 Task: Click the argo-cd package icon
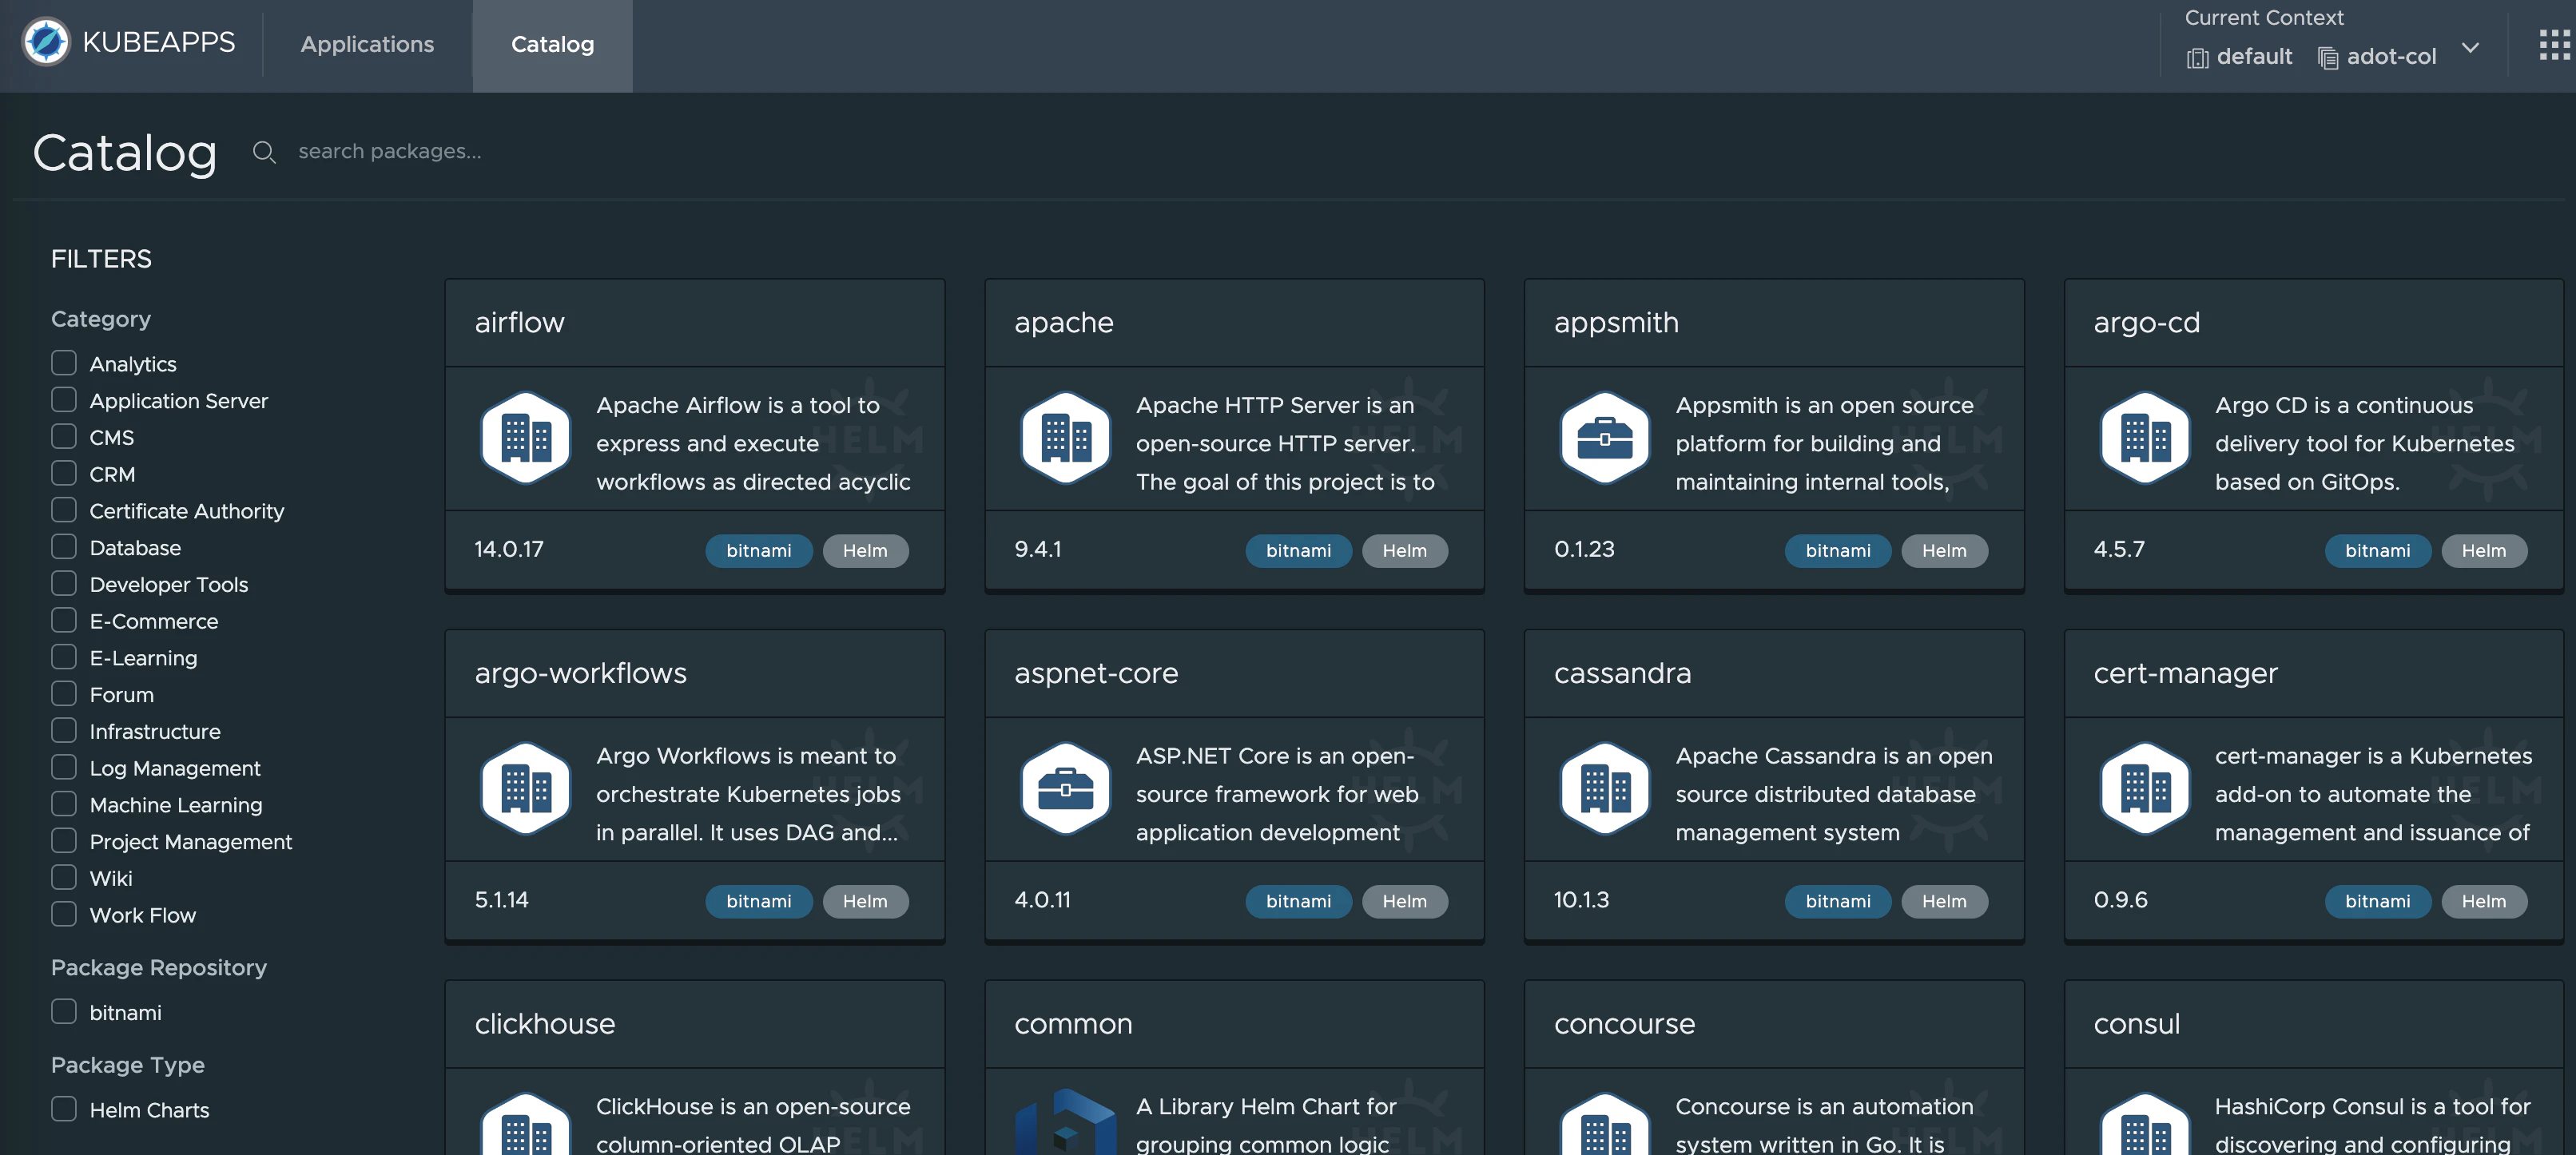coord(2145,438)
